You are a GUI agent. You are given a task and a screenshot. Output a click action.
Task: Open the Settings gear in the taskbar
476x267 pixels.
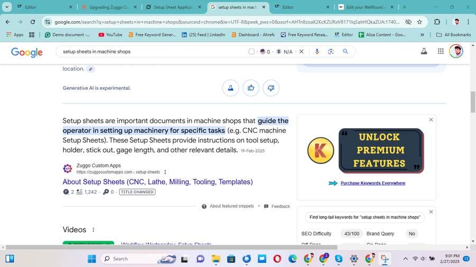[354, 259]
